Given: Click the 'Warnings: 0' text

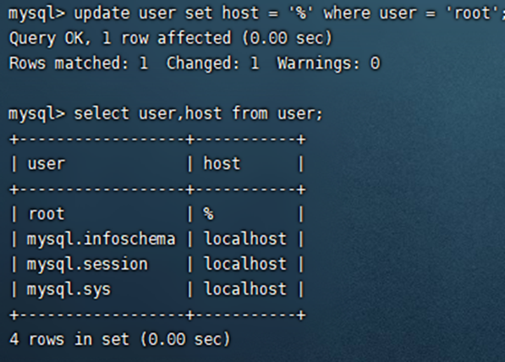Looking at the screenshot, I should pyautogui.click(x=329, y=63).
